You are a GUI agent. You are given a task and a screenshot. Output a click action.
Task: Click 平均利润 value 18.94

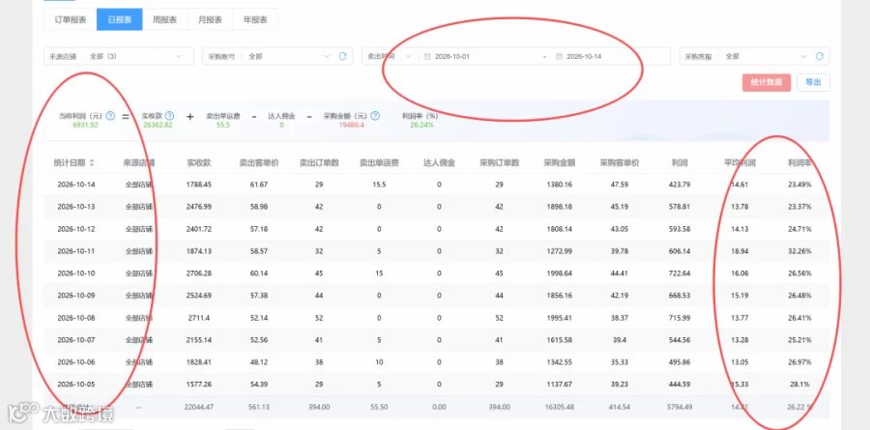point(740,251)
